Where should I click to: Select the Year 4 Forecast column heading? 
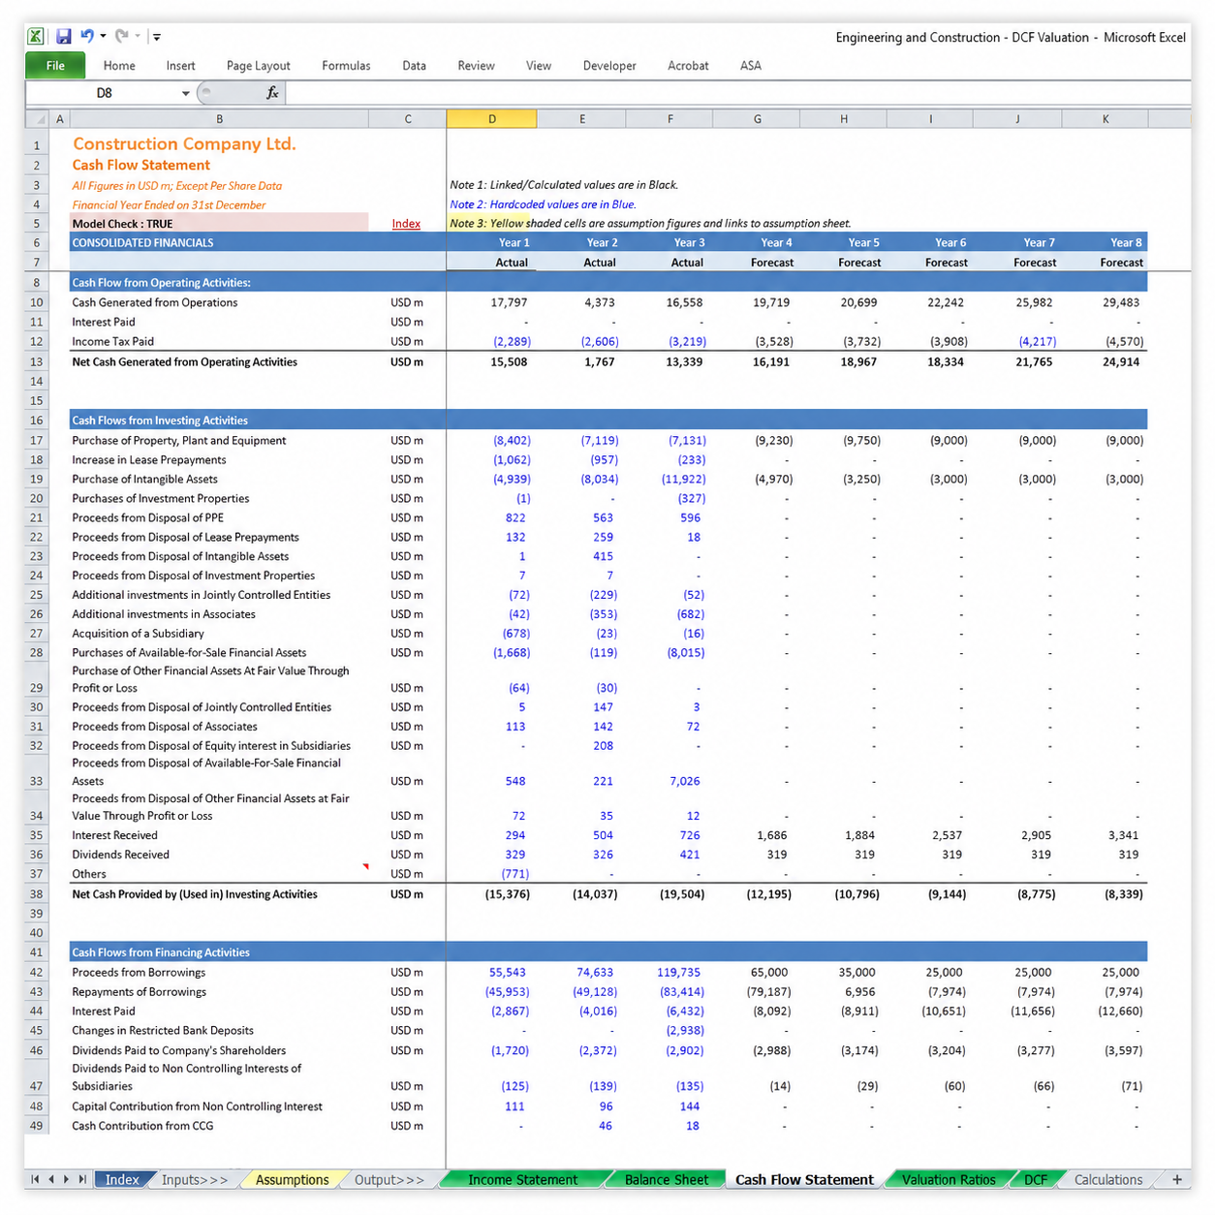click(x=773, y=252)
